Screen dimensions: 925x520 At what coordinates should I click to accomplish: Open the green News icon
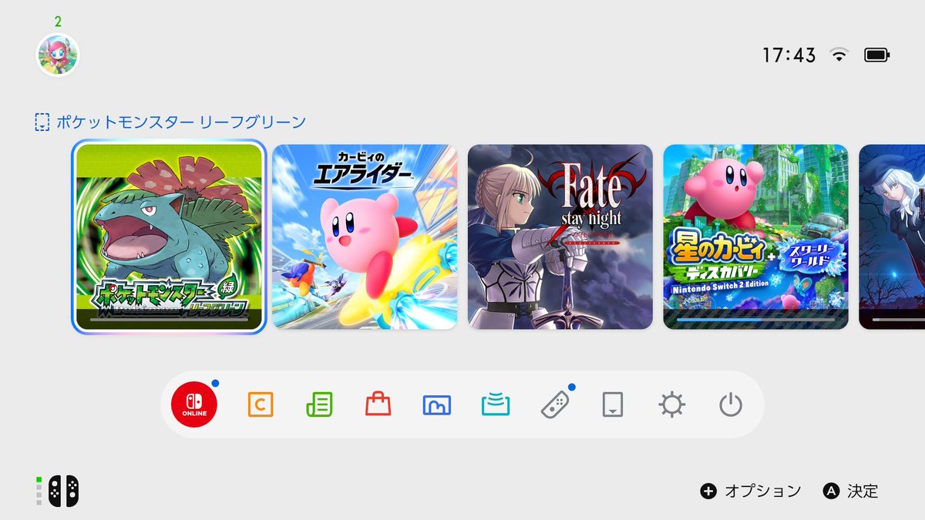319,404
